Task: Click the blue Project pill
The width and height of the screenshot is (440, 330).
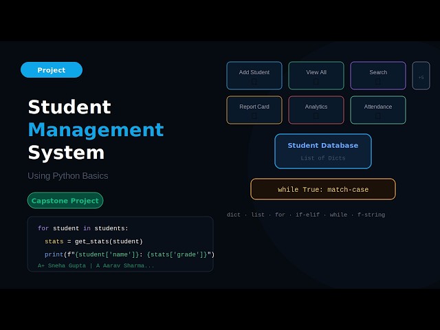Action: point(52,70)
